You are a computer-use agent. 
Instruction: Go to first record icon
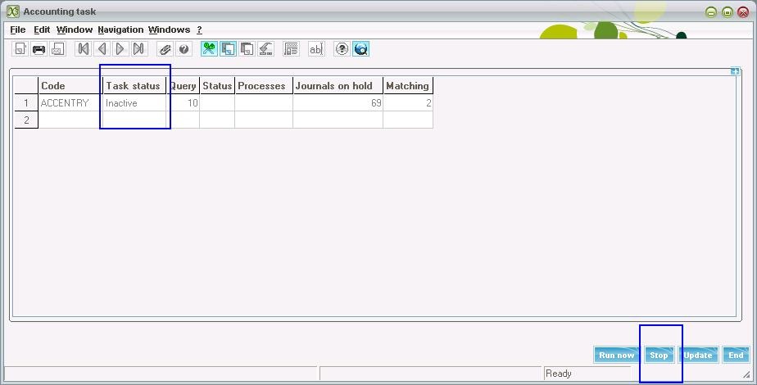pyautogui.click(x=83, y=48)
